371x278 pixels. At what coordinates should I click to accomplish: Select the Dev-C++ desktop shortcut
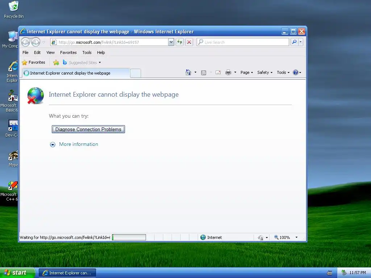12,129
